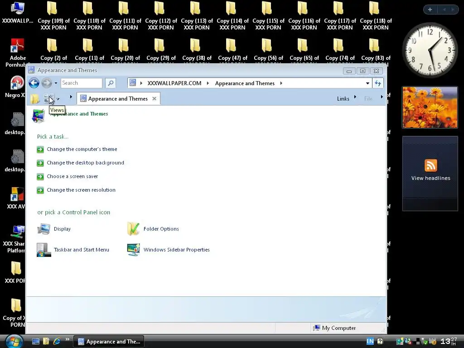The width and height of the screenshot is (464, 348).
Task: Click the EN language indicator
Action: pos(370,342)
